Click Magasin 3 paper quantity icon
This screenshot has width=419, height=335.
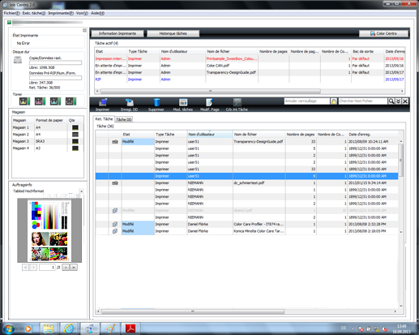(75, 141)
